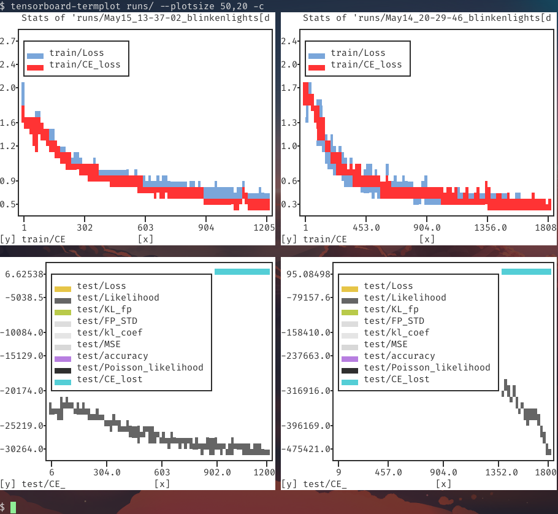Select the red train/CE_loss legend marker
Screen dimensions: 558x514
(36, 66)
